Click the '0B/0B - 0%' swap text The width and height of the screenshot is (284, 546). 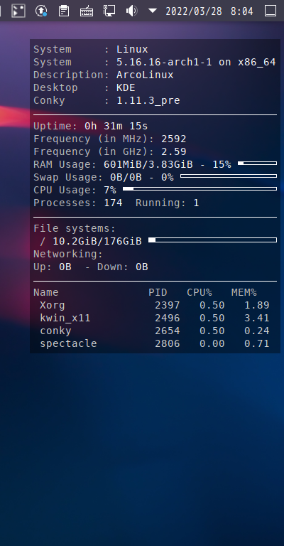(142, 177)
